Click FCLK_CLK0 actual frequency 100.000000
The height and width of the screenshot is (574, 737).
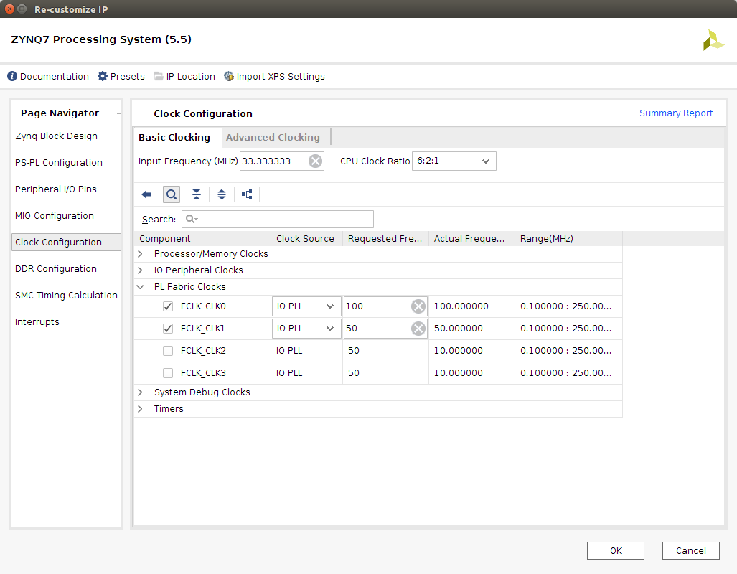[461, 306]
